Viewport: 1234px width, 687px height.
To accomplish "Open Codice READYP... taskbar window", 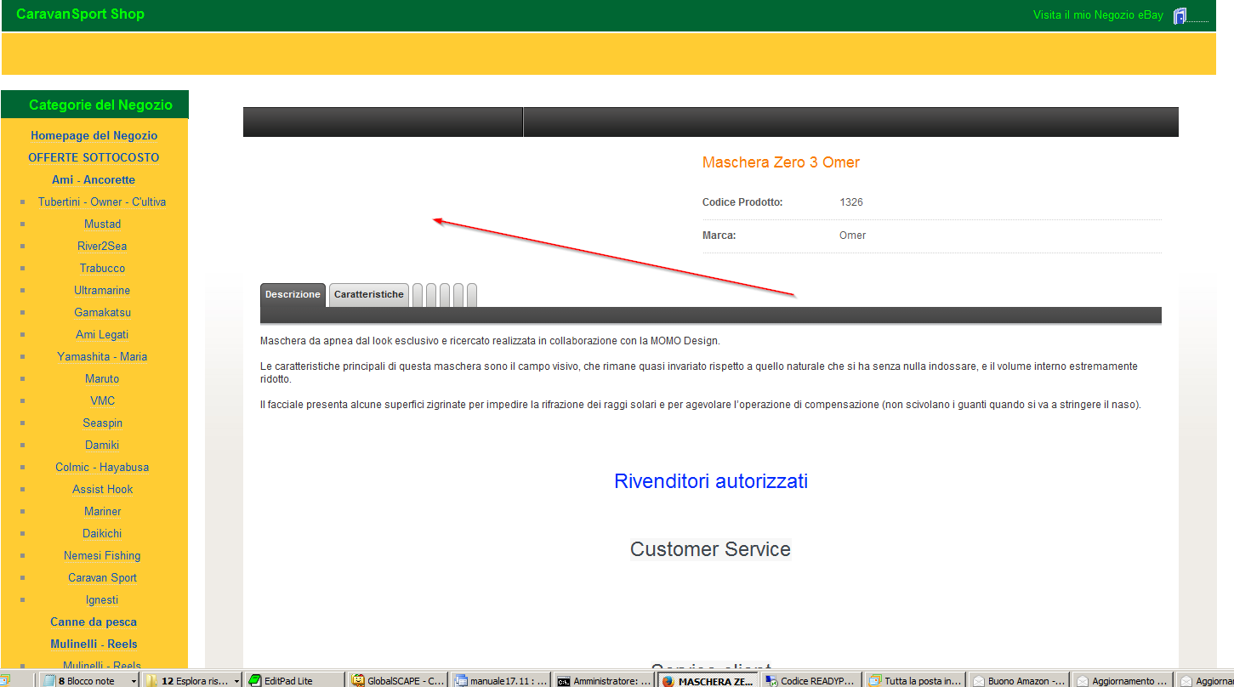I will pos(811,680).
